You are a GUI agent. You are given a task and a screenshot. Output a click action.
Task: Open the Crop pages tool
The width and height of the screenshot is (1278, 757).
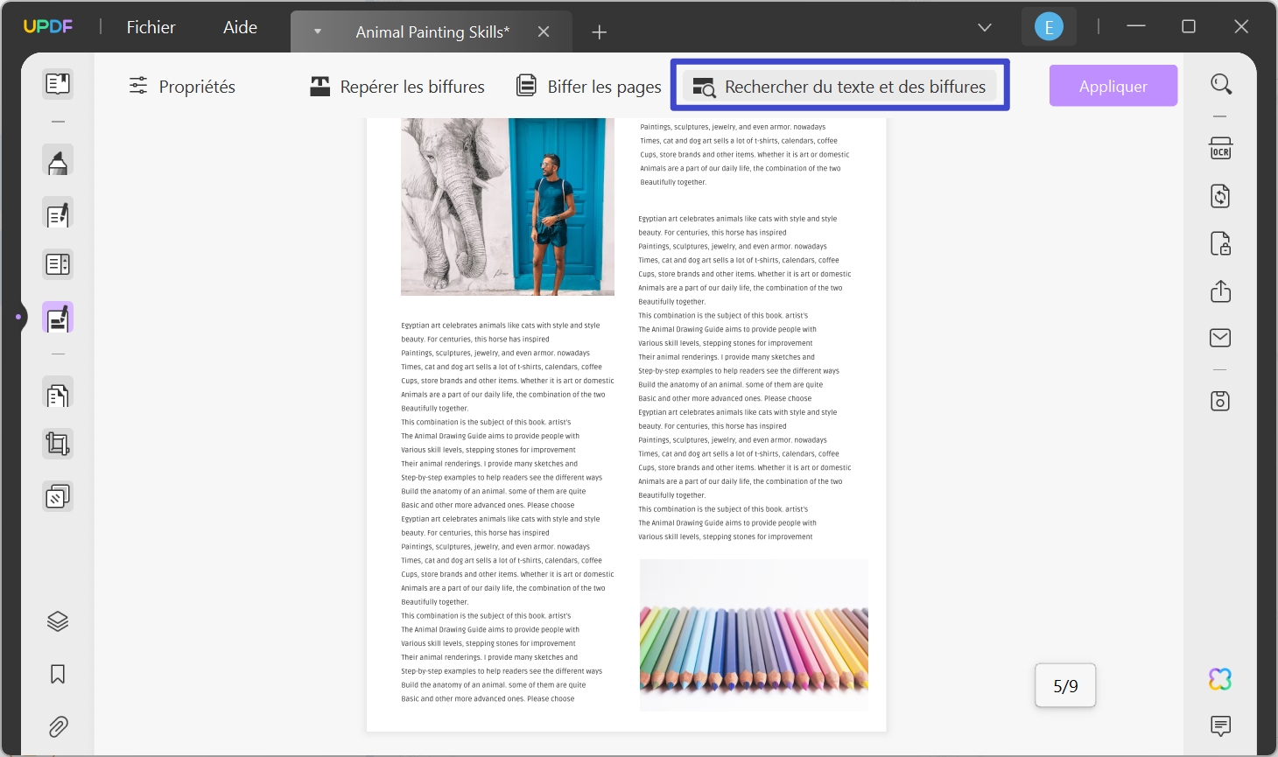click(x=58, y=444)
